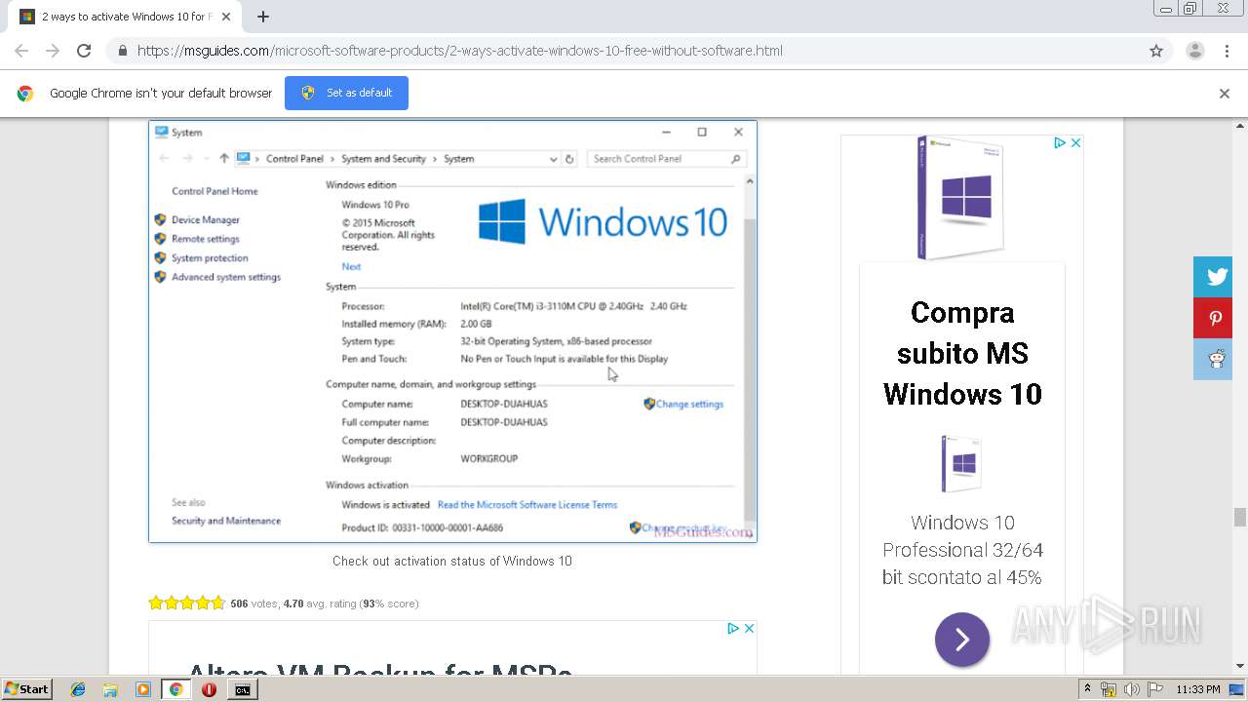Click the purple arrow button in ad
The width and height of the screenshot is (1248, 702).
(962, 640)
